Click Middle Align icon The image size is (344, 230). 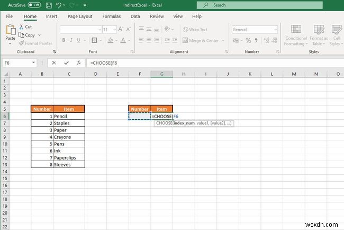point(149,29)
